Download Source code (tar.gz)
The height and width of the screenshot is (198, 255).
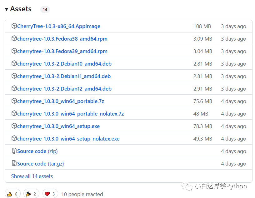tap(41, 164)
